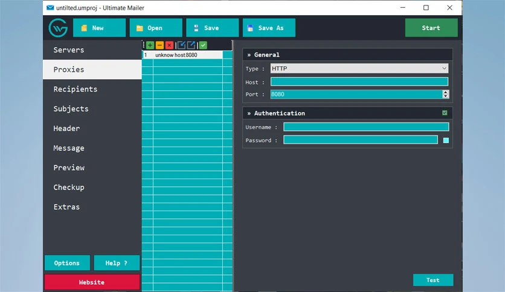
Task: Open the Servers section
Action: pyautogui.click(x=92, y=50)
